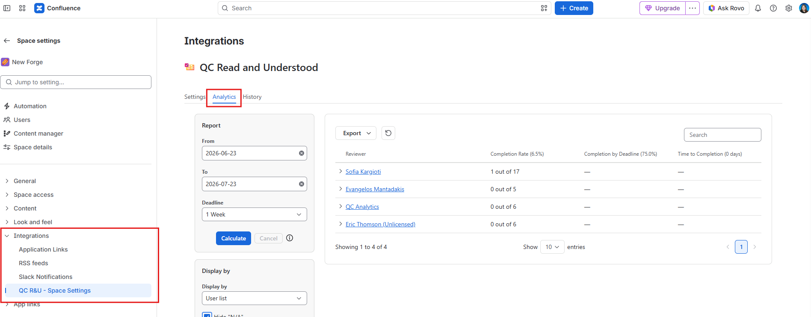Expand the Content section
Screen dimensions: 811x317
click(x=7, y=208)
